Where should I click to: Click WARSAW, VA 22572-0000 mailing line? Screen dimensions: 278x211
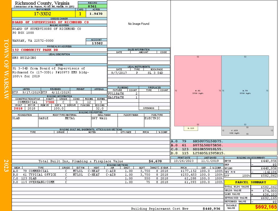[x=33, y=41]
